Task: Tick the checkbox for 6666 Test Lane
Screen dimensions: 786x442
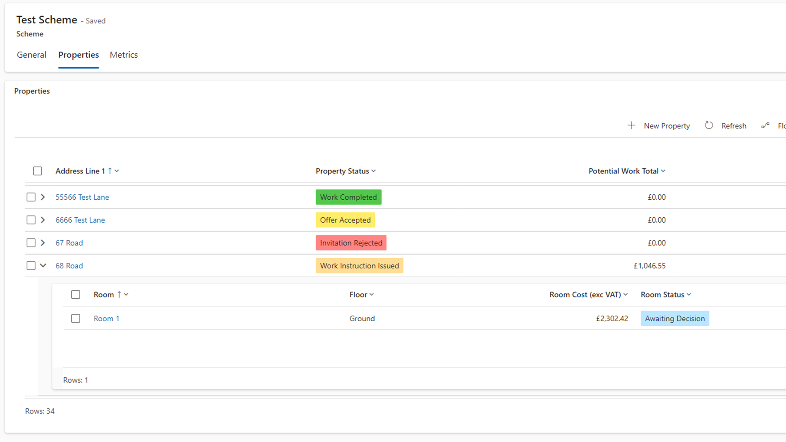Action: (31, 220)
